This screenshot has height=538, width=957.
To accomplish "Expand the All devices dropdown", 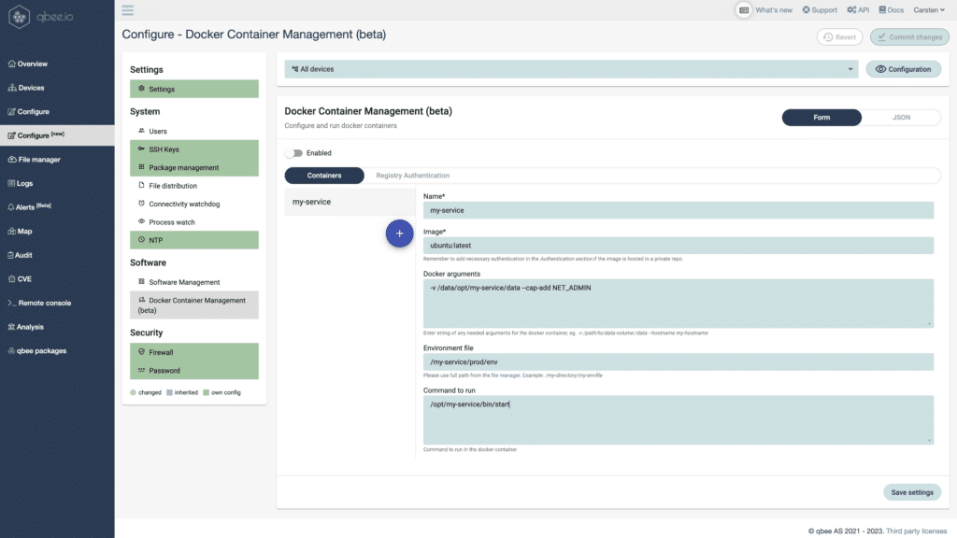I will coord(571,69).
